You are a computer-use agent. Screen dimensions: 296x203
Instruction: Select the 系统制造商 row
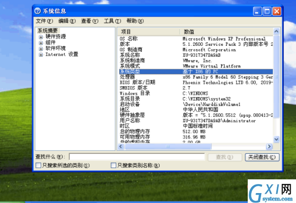196,61
